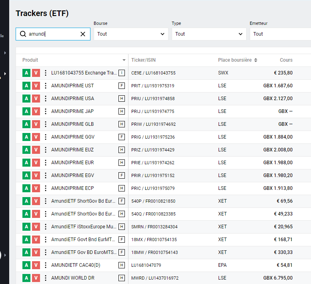The height and width of the screenshot is (284, 311).
Task: Click the green A buy button for AmundiETF Govt Bnd EurMT
Action: [x=26, y=240]
